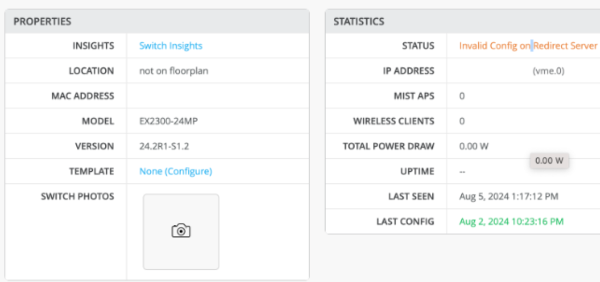This screenshot has height=282, width=600.
Task: Click the Statistics panel header
Action: coord(359,22)
